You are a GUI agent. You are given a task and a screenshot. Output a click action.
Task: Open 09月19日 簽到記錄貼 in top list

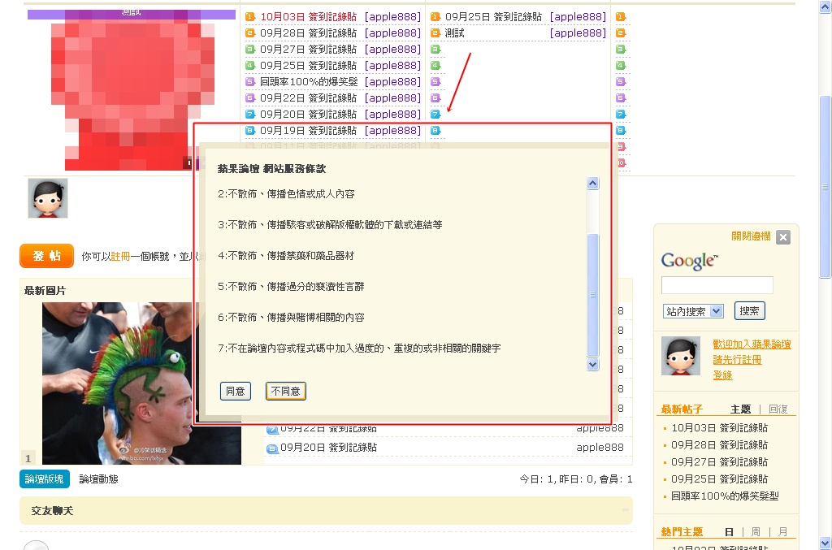pyautogui.click(x=308, y=131)
